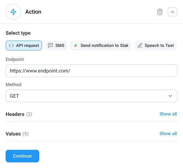Screen dimensions: 183x168
Task: Select Send notification to Slak type
Action: (x=101, y=45)
